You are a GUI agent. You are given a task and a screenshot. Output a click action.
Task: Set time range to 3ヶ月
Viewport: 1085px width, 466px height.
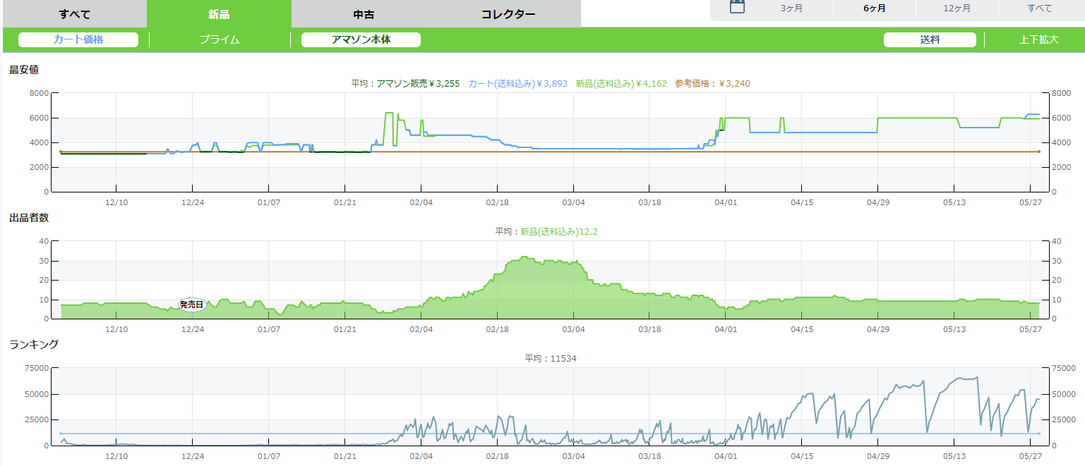[791, 8]
